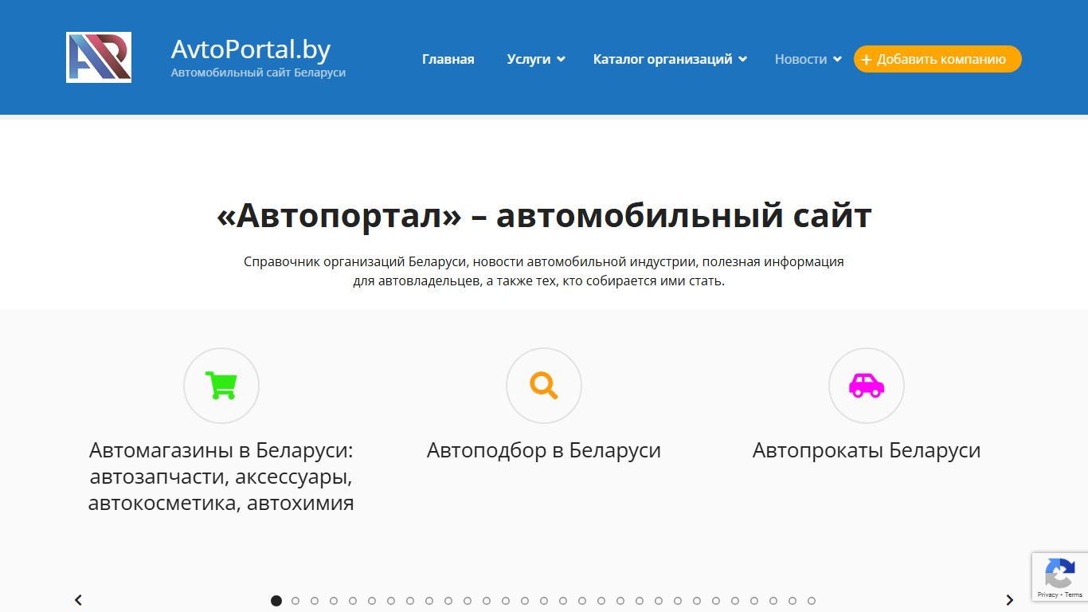Click the orange magnifier search icon

pyautogui.click(x=544, y=386)
